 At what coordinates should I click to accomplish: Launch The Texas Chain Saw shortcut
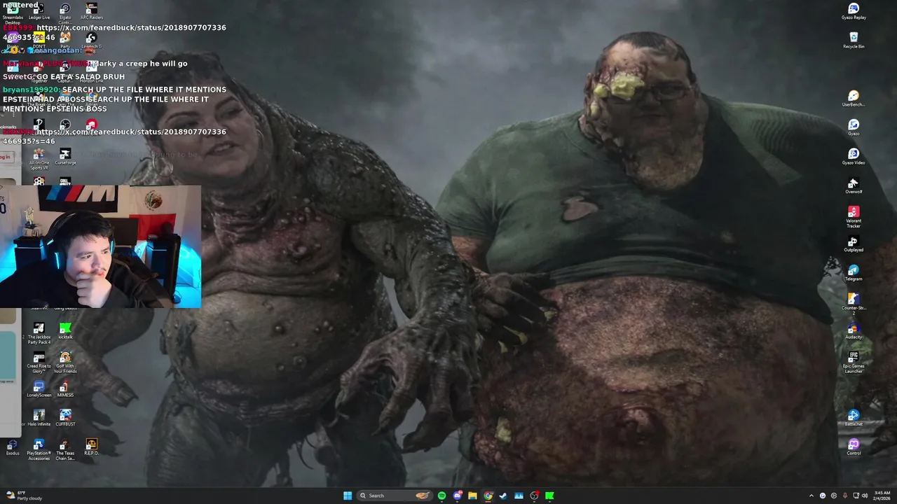(65, 449)
